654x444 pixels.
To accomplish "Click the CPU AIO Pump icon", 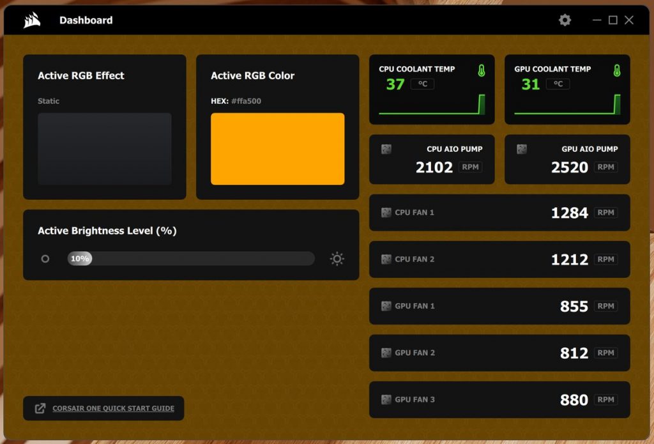I will point(386,149).
